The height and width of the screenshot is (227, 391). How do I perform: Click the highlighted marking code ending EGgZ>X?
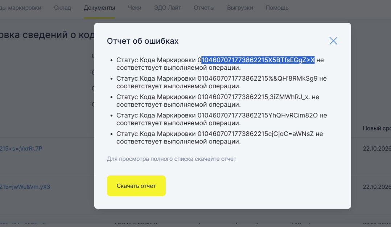pos(258,60)
